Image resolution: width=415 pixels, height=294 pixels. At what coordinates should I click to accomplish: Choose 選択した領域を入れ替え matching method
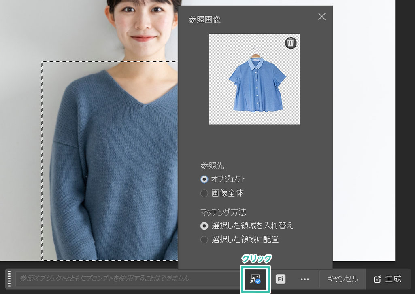click(204, 226)
